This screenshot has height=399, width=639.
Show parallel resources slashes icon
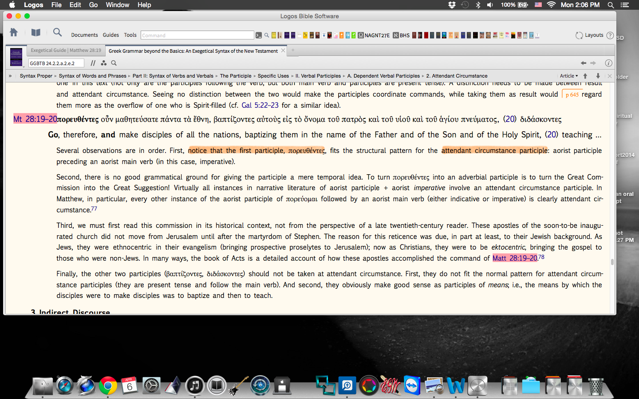pos(93,63)
